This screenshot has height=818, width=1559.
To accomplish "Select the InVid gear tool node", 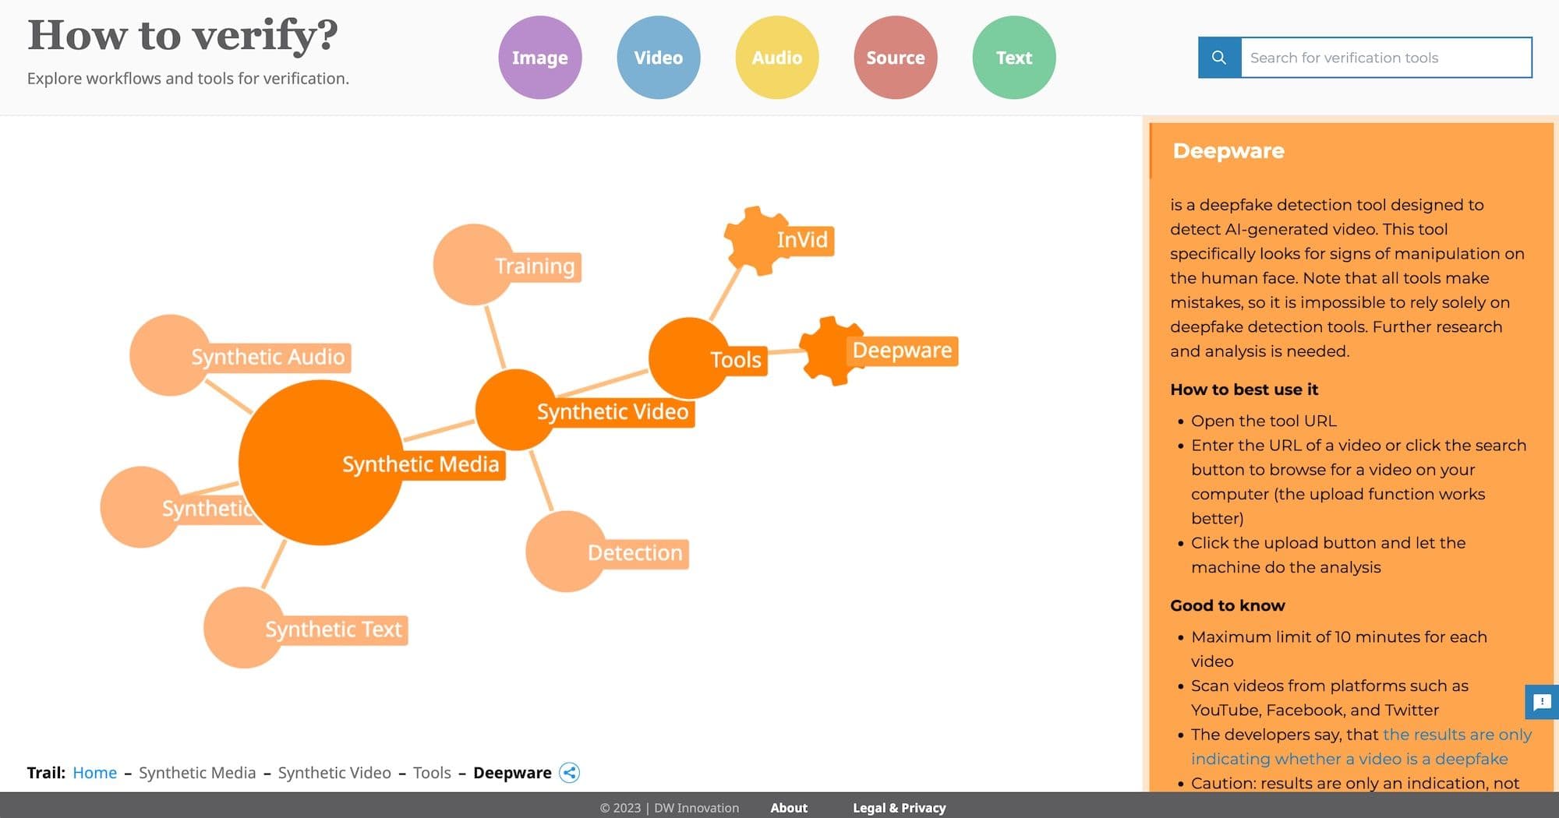I will tap(757, 240).
